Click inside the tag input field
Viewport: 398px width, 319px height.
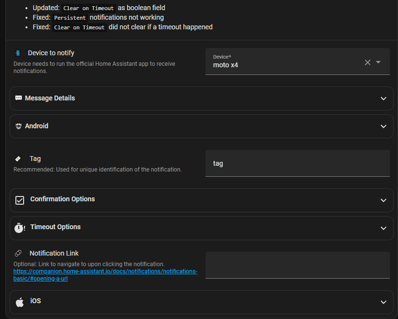297,163
